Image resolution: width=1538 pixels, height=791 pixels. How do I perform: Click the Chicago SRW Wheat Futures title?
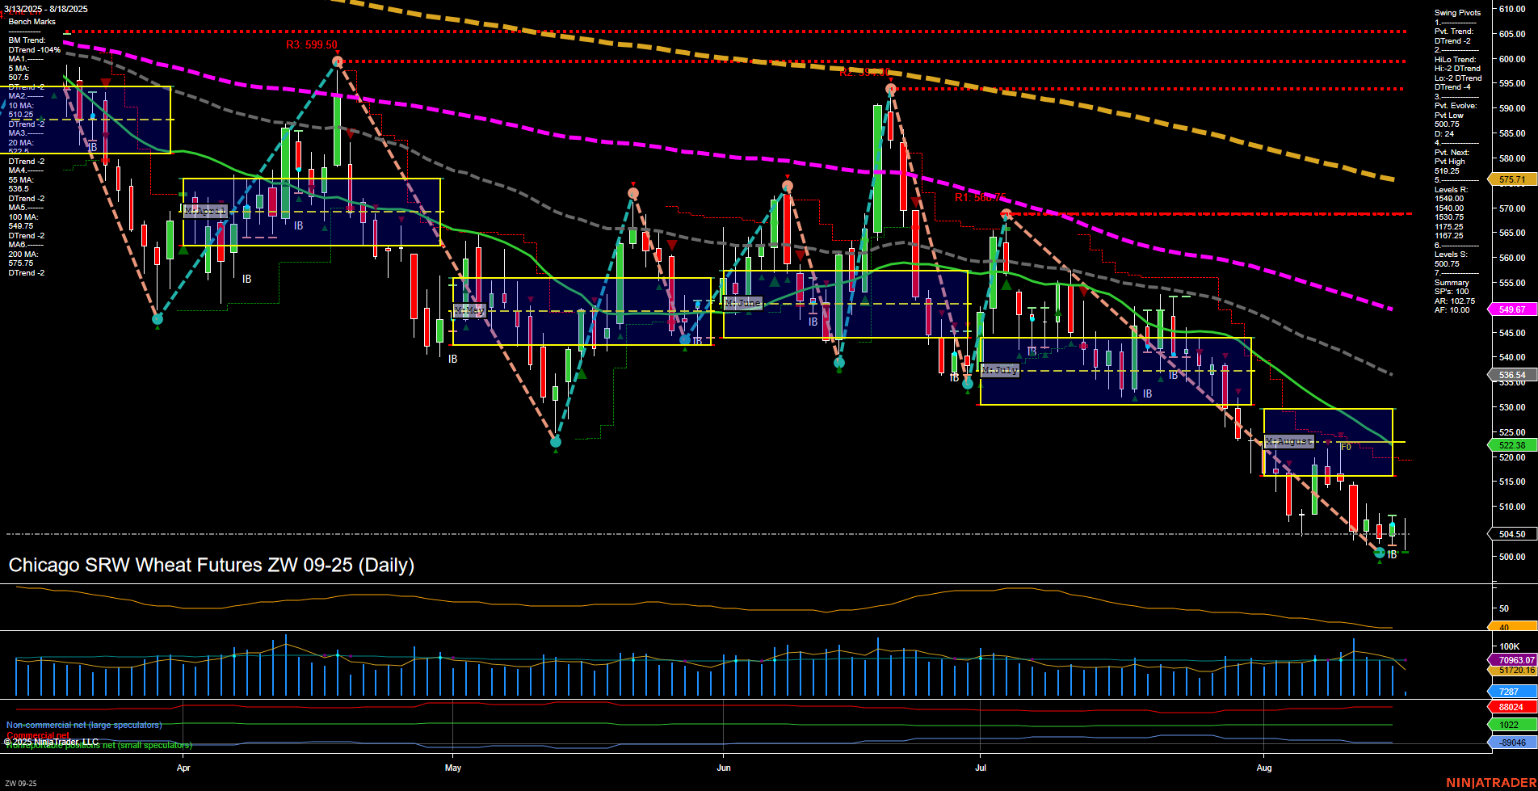(210, 566)
